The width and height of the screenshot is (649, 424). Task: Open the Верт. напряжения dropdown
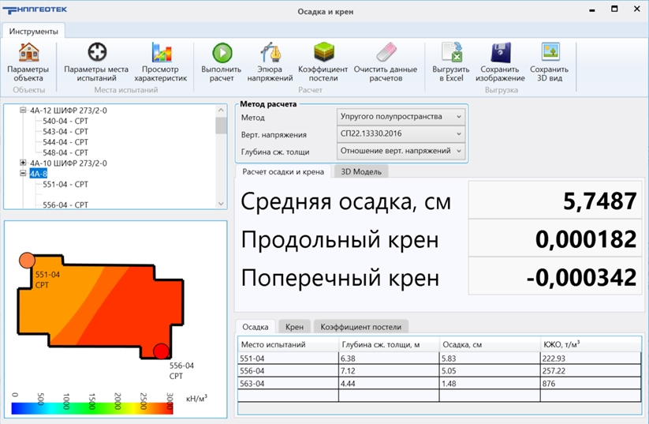pos(401,134)
